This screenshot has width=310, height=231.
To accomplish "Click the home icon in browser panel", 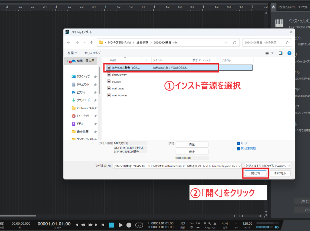I will coord(273,7).
